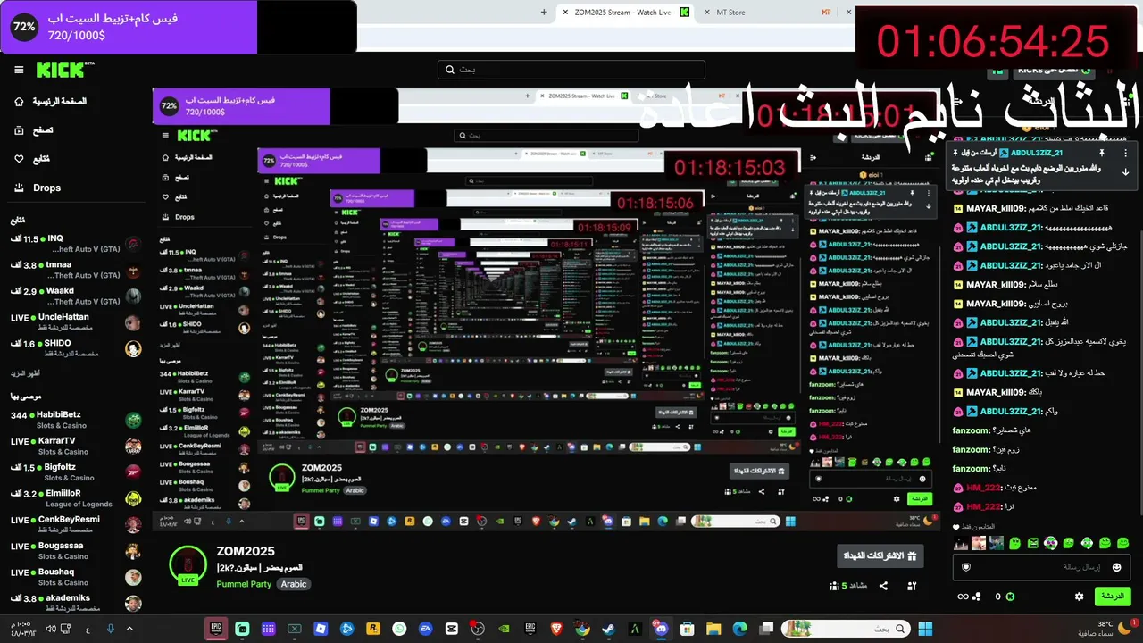Open Discord from the taskbar
Screen dimensions: 1143x643
(x=661, y=629)
